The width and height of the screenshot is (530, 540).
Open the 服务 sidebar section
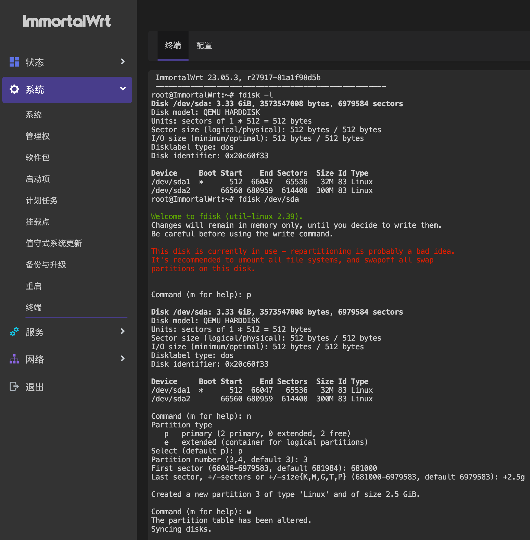point(67,332)
